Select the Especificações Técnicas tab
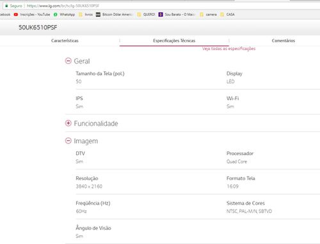 coord(174,40)
